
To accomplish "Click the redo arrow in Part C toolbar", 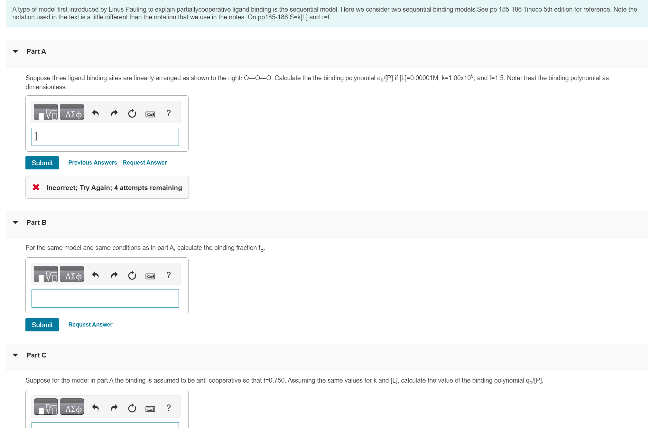I will coord(114,408).
